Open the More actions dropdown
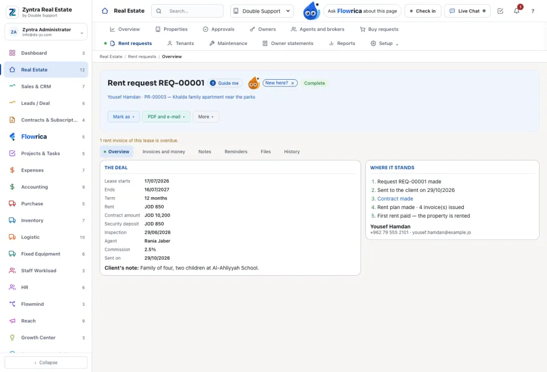This screenshot has height=372, width=547. pos(206,117)
